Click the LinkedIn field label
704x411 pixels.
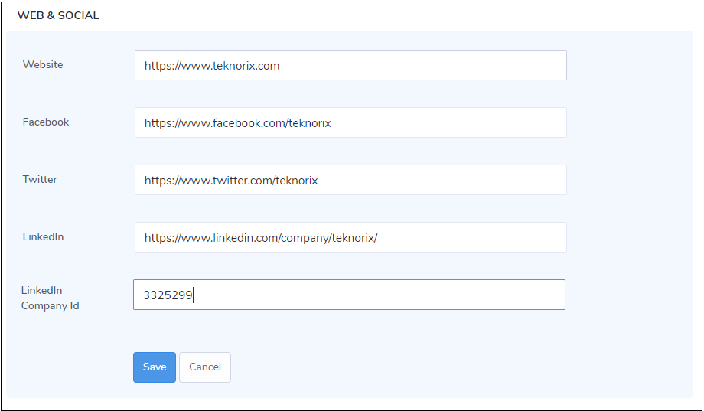(x=43, y=237)
